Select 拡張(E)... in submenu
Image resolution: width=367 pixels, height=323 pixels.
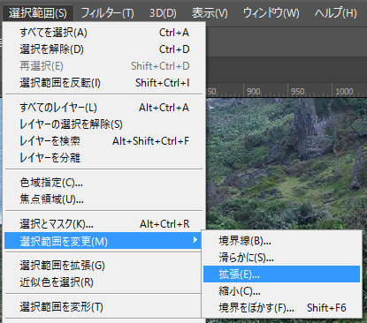pyautogui.click(x=281, y=274)
